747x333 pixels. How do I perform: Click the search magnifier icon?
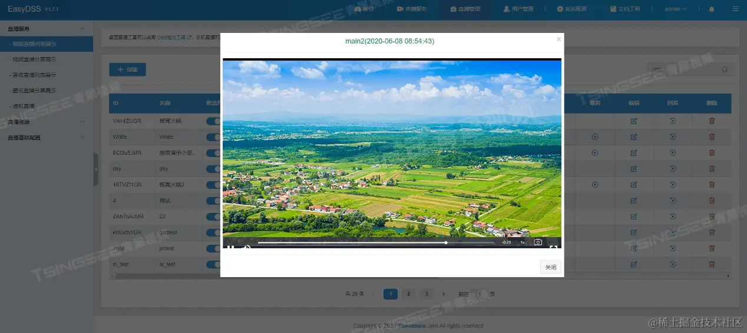click(725, 69)
